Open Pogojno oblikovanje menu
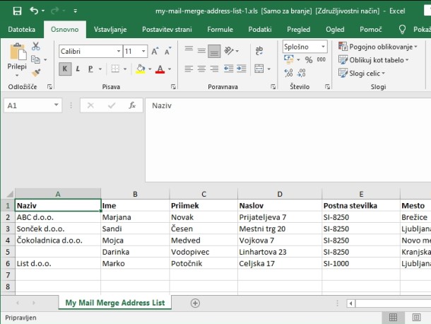Image resolution: width=431 pixels, height=324 pixels. [378, 47]
